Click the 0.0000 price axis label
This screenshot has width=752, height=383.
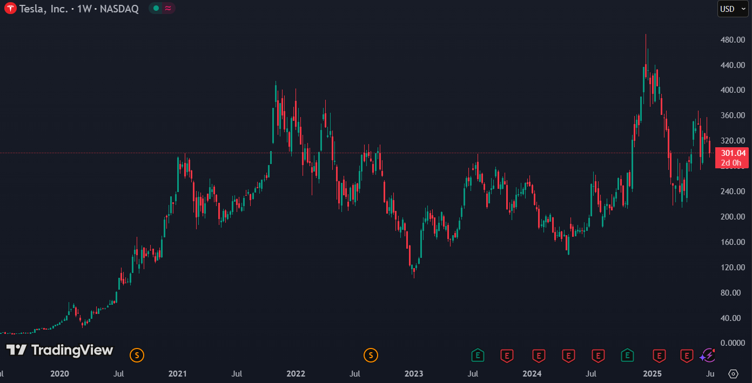[x=733, y=343]
